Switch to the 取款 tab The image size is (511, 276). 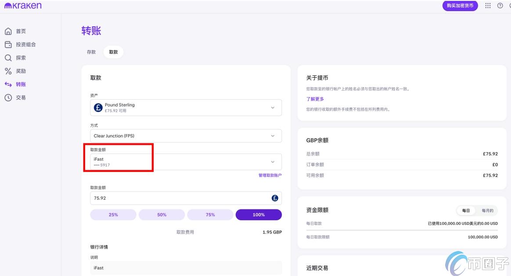tap(113, 52)
